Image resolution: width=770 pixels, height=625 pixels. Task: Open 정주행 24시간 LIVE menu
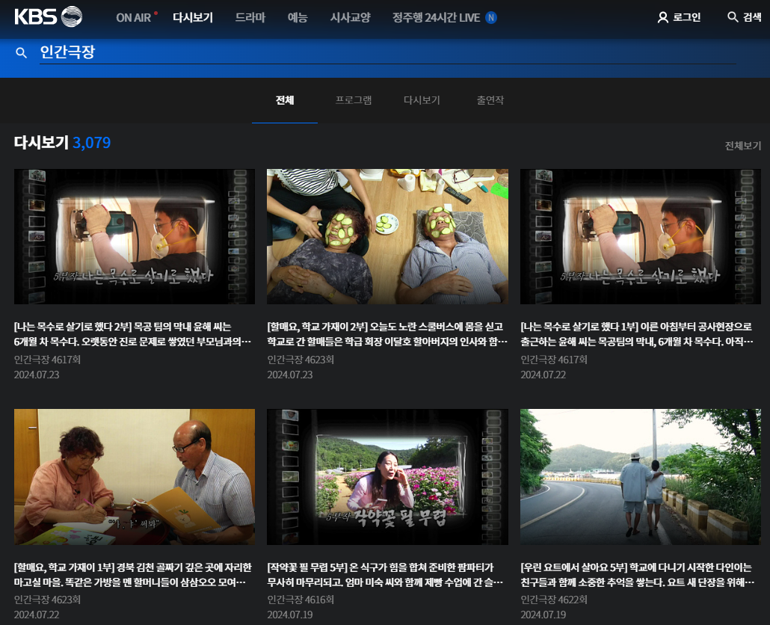436,18
